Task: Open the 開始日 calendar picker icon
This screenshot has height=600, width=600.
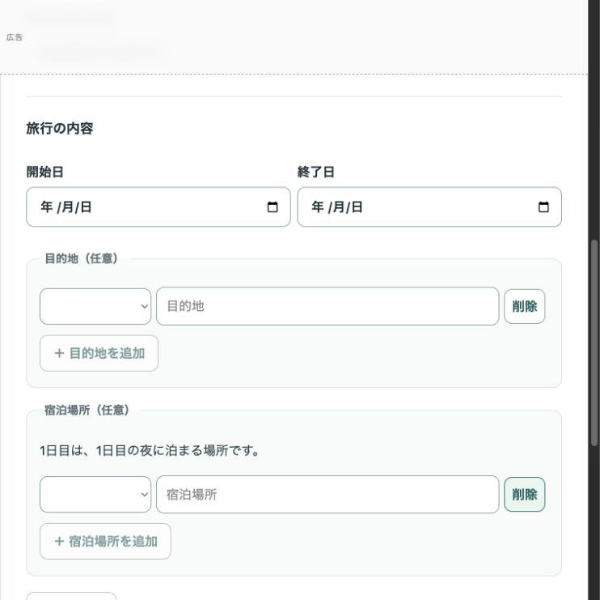Action: click(272, 207)
